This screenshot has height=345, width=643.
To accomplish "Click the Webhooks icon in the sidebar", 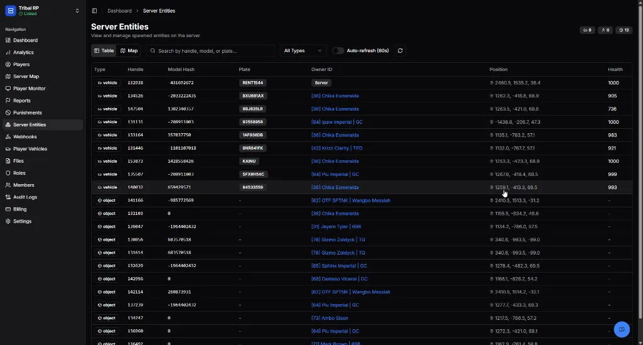I will pos(8,136).
